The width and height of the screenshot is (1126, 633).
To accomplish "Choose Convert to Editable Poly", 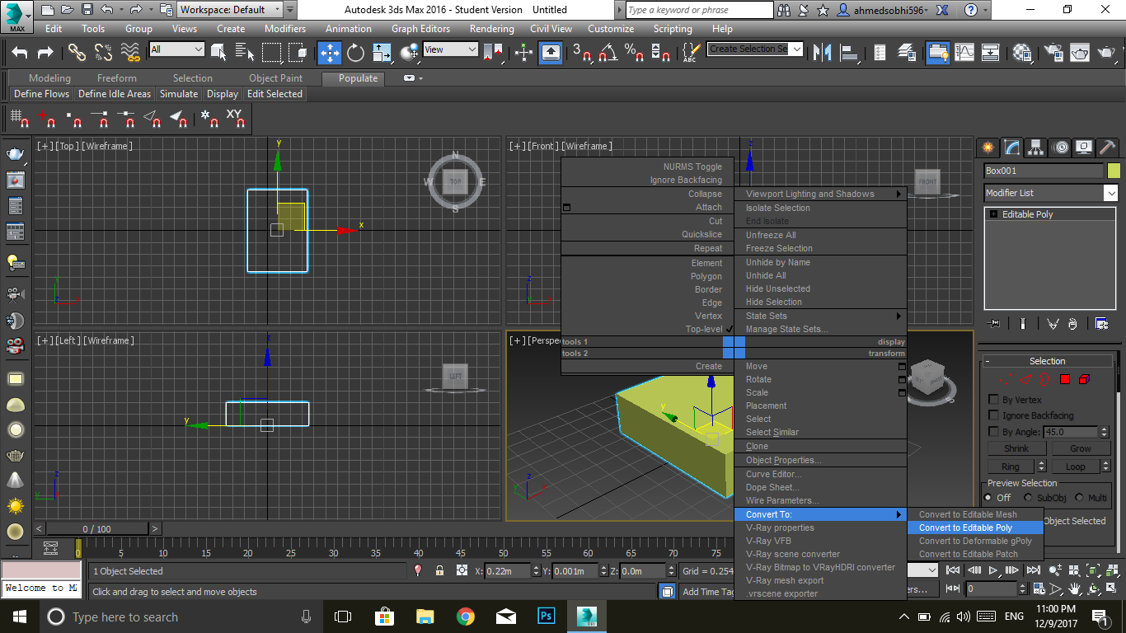I will pos(965,527).
